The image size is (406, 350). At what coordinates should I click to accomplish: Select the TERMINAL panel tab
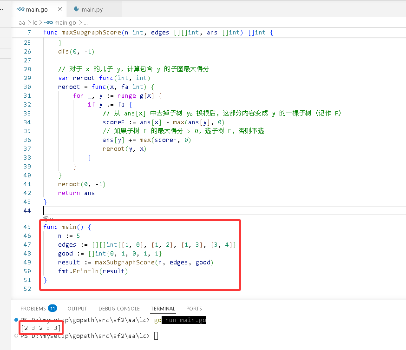(163, 309)
